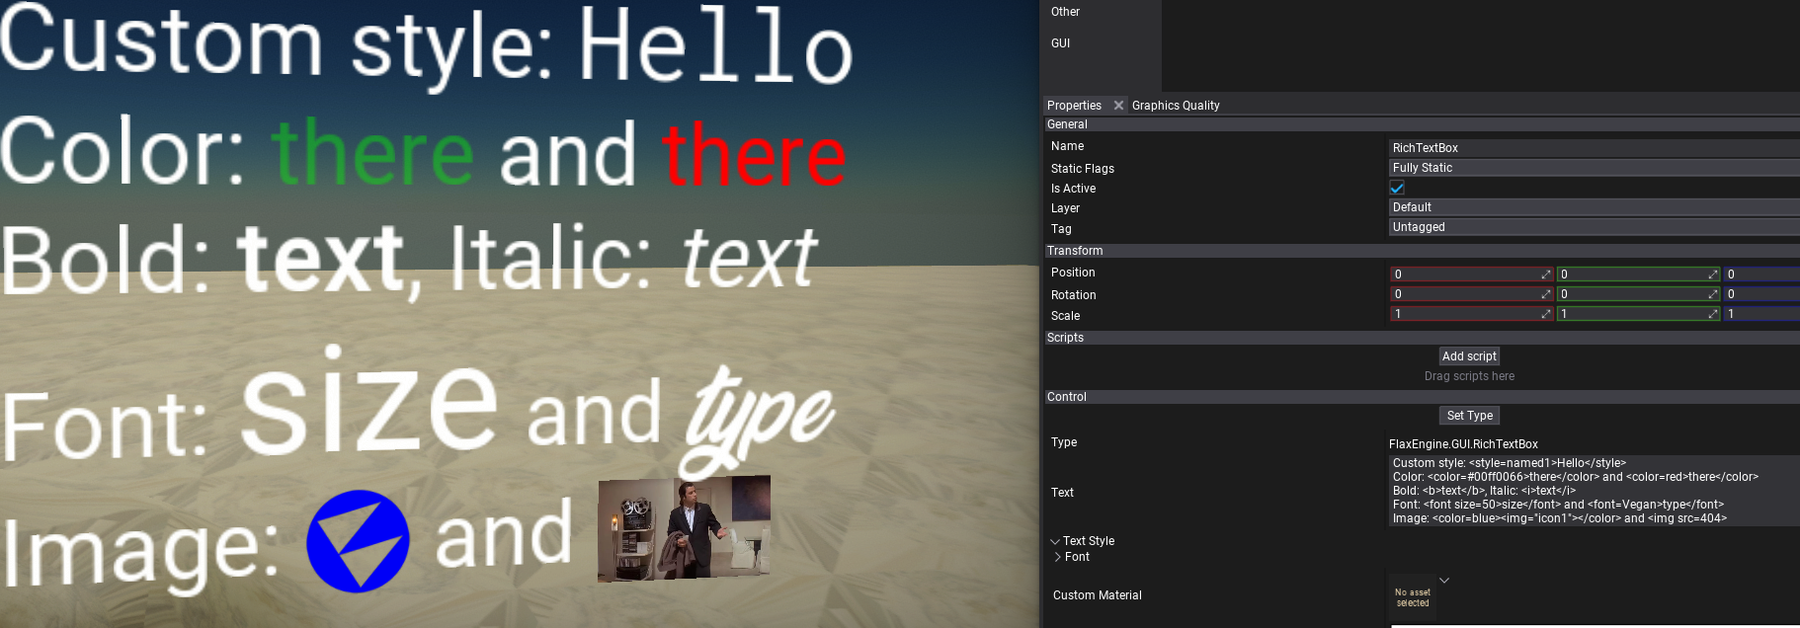Expand the Font property group
The image size is (1800, 628).
click(x=1058, y=557)
